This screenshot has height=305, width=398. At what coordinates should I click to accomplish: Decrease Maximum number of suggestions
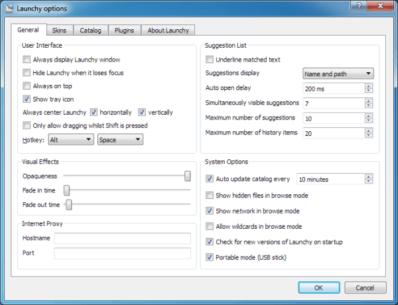(369, 121)
